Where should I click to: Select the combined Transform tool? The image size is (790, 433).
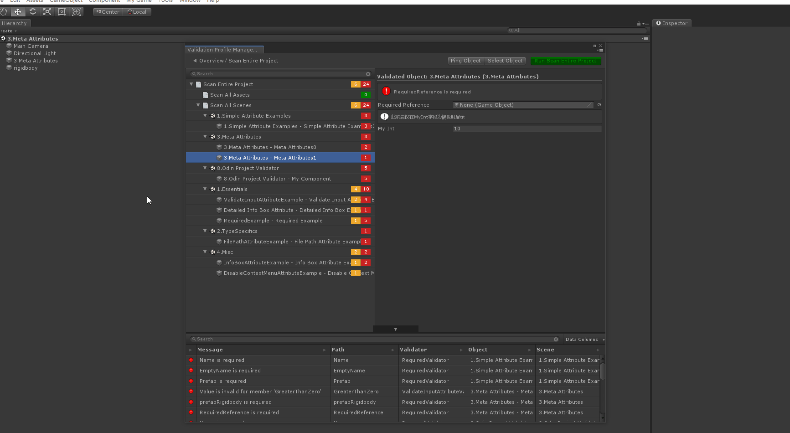click(77, 12)
